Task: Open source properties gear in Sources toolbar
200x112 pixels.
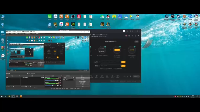Action: click(x=26, y=86)
